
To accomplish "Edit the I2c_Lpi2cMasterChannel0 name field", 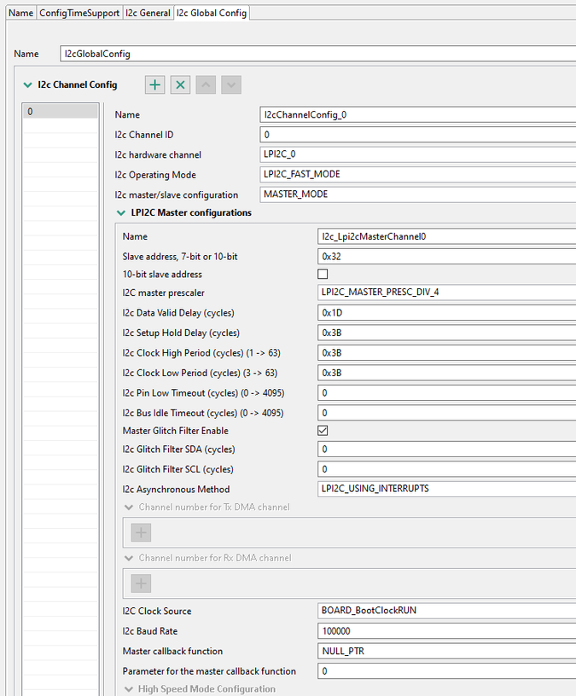I will tap(446, 236).
